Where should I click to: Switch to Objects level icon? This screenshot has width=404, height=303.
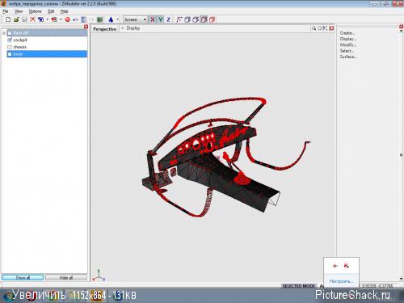point(204,19)
